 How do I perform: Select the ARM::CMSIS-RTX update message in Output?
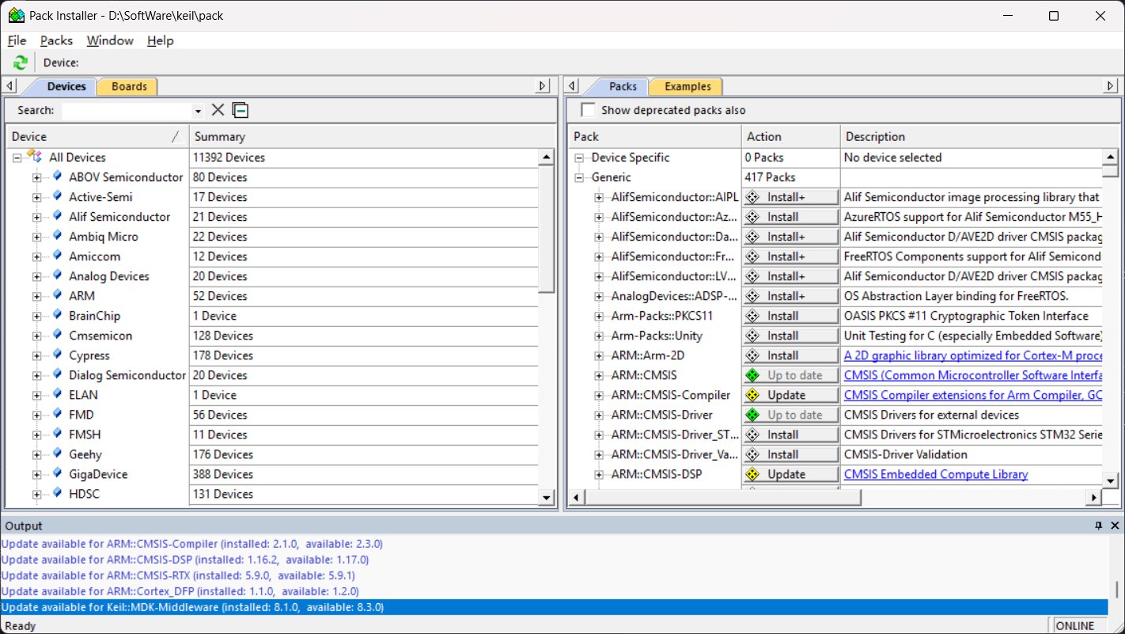(x=178, y=575)
